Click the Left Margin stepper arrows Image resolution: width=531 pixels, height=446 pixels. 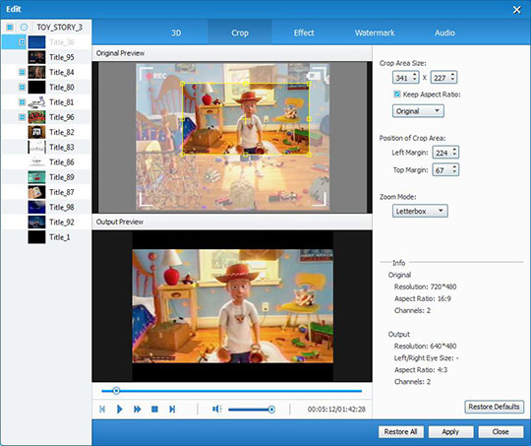pyautogui.click(x=455, y=153)
